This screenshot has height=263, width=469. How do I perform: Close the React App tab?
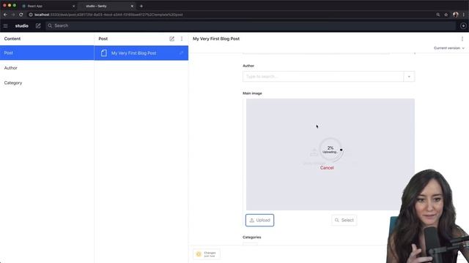[x=73, y=6]
